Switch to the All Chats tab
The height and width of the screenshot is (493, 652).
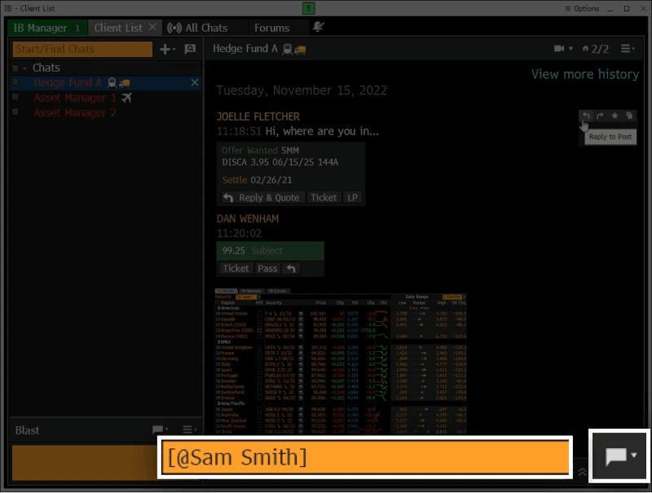click(198, 28)
